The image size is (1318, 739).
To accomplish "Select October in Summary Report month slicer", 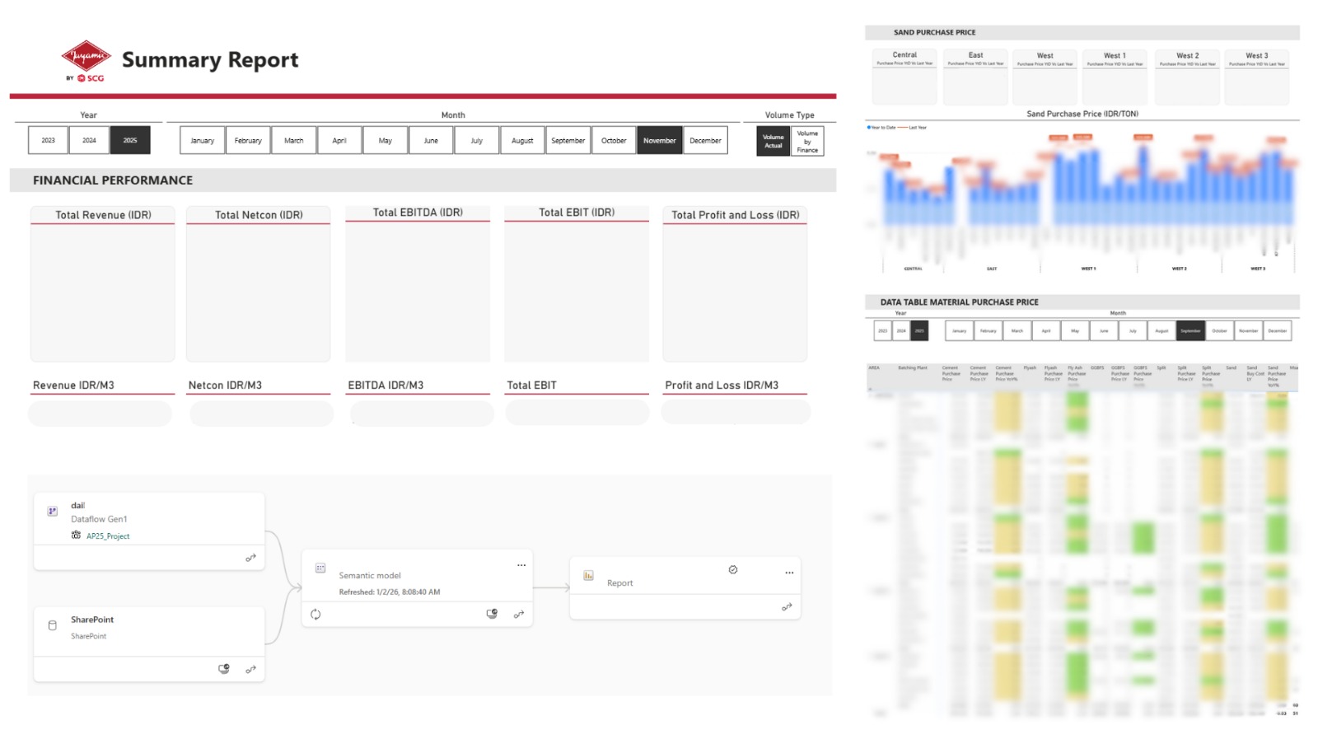I will point(614,140).
